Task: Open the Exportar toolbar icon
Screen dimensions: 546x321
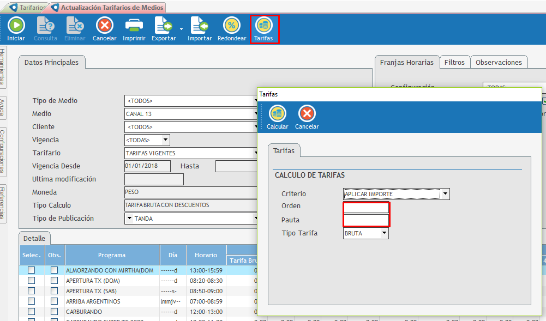Action: pos(163,26)
